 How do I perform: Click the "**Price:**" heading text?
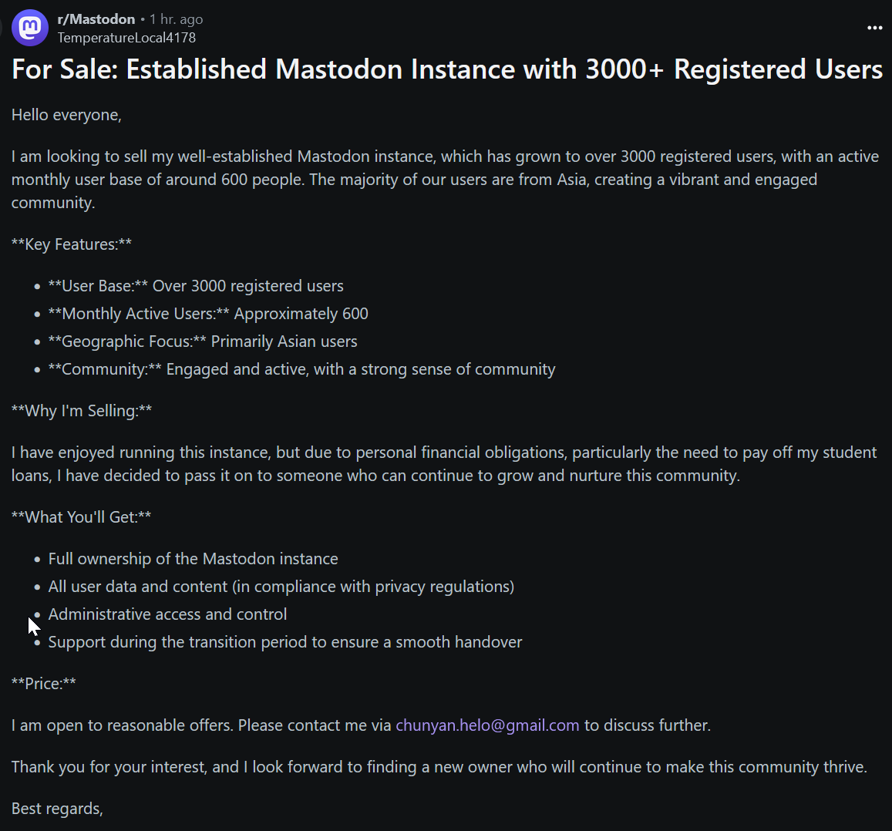pos(44,684)
